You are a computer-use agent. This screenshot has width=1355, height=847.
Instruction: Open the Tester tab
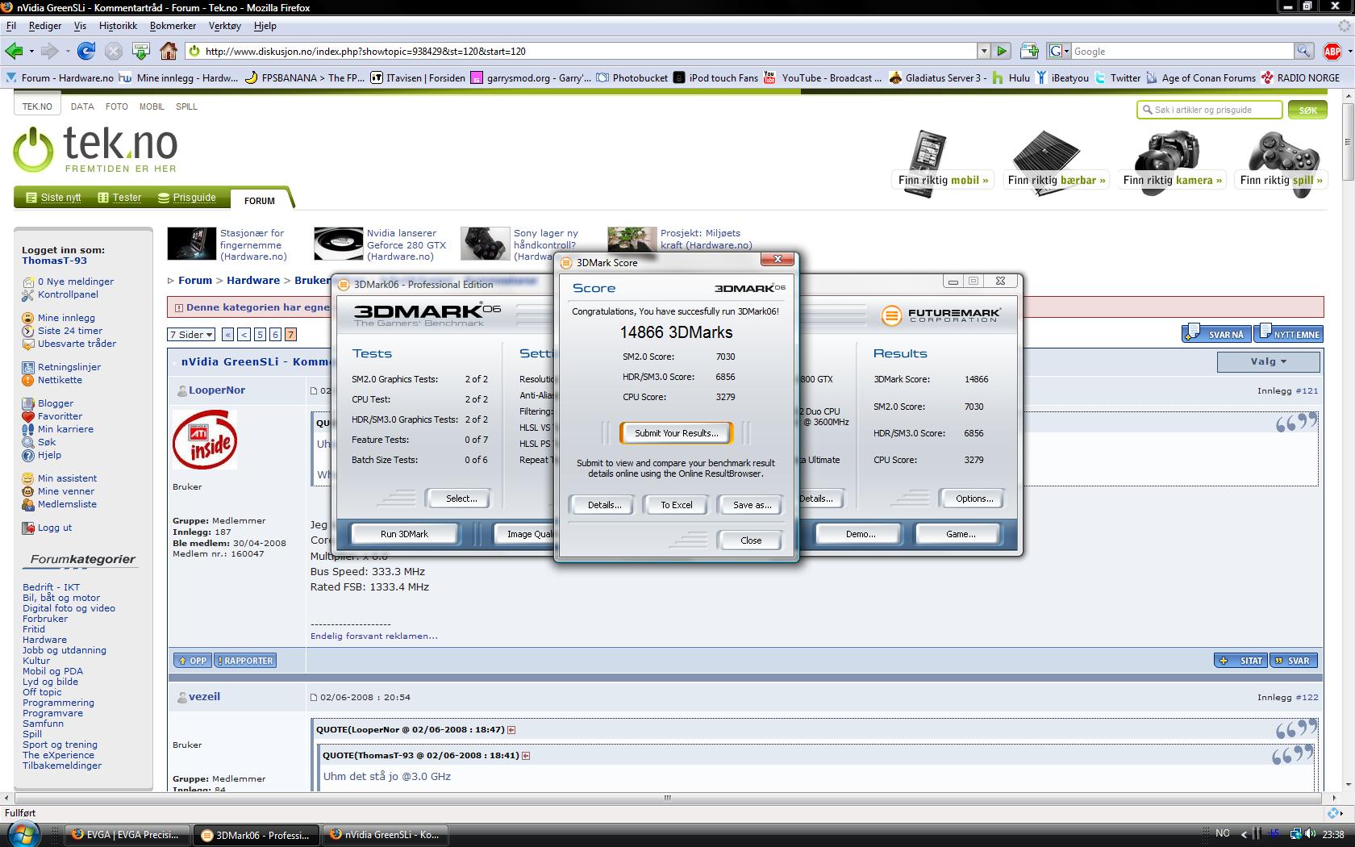click(119, 197)
